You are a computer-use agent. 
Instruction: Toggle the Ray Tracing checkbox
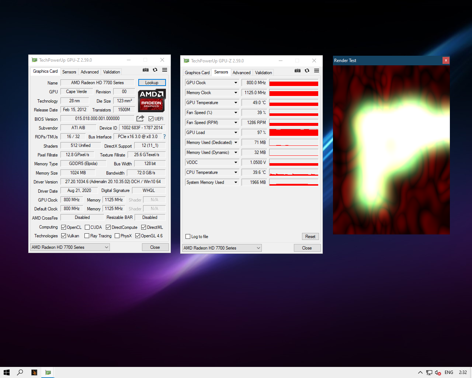point(87,236)
